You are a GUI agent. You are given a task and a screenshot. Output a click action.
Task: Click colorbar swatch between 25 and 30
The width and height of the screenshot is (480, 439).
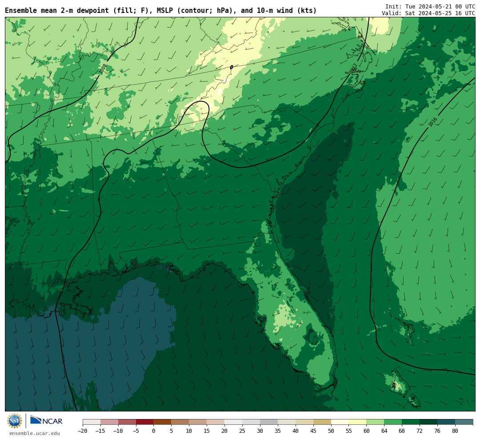[x=251, y=422]
